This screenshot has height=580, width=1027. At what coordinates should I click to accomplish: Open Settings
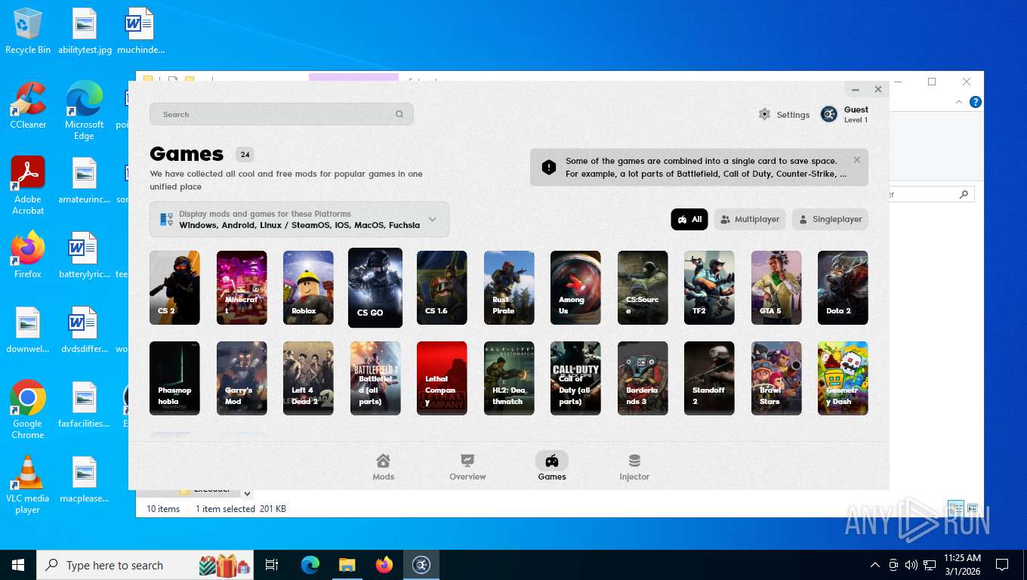point(784,115)
